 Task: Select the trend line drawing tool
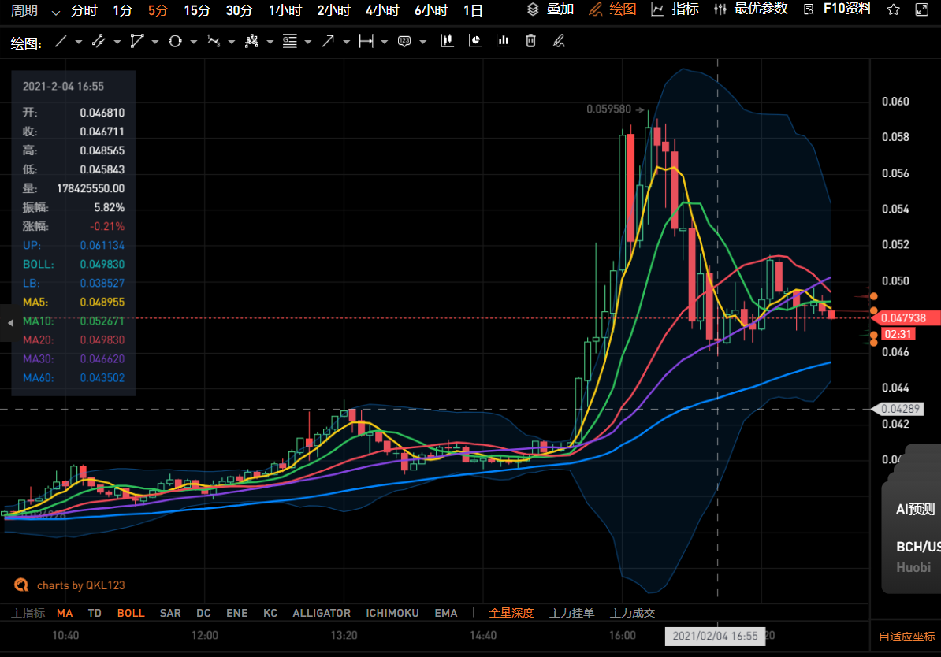[63, 40]
